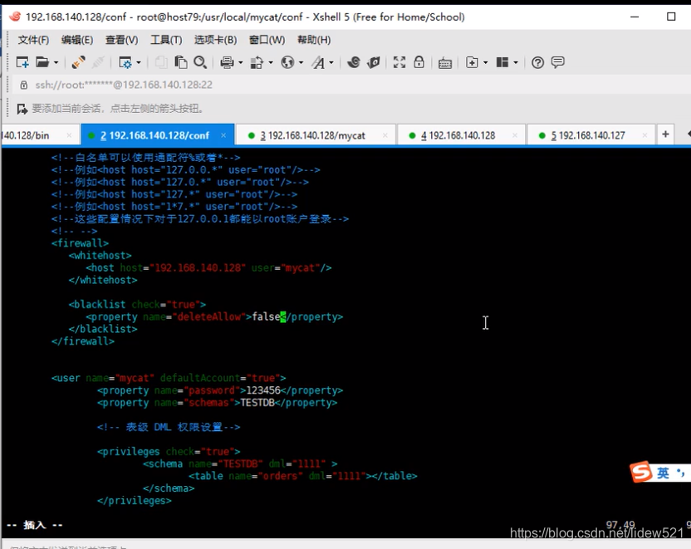Expand the Print dropdown arrow
The image size is (691, 549).
pos(241,62)
